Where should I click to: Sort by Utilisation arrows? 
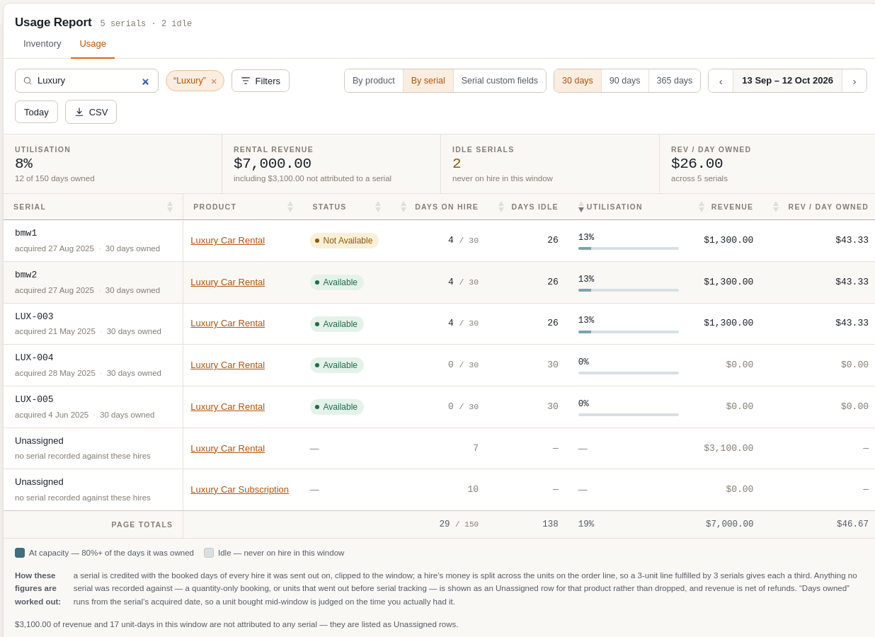click(581, 207)
